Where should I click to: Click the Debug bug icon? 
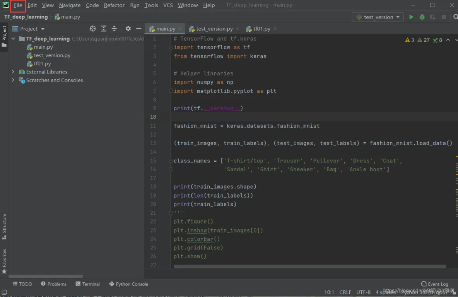pyautogui.click(x=422, y=17)
